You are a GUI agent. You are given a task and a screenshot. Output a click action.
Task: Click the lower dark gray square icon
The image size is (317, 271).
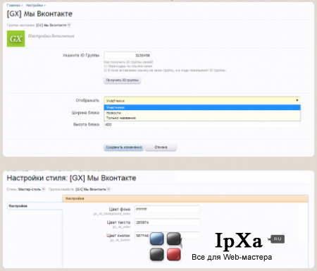(157, 255)
